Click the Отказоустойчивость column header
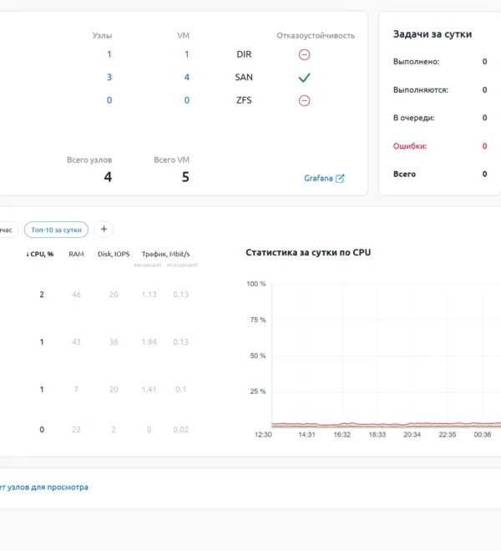Screen dimensions: 501x551 tap(316, 36)
